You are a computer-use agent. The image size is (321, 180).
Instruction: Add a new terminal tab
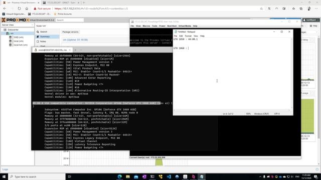(x=75, y=50)
